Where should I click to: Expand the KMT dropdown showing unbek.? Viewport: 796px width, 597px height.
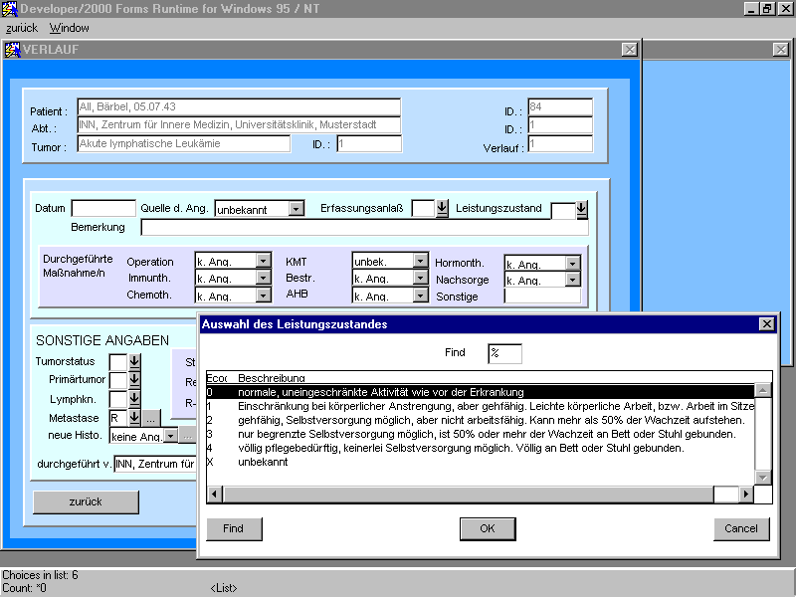[421, 262]
